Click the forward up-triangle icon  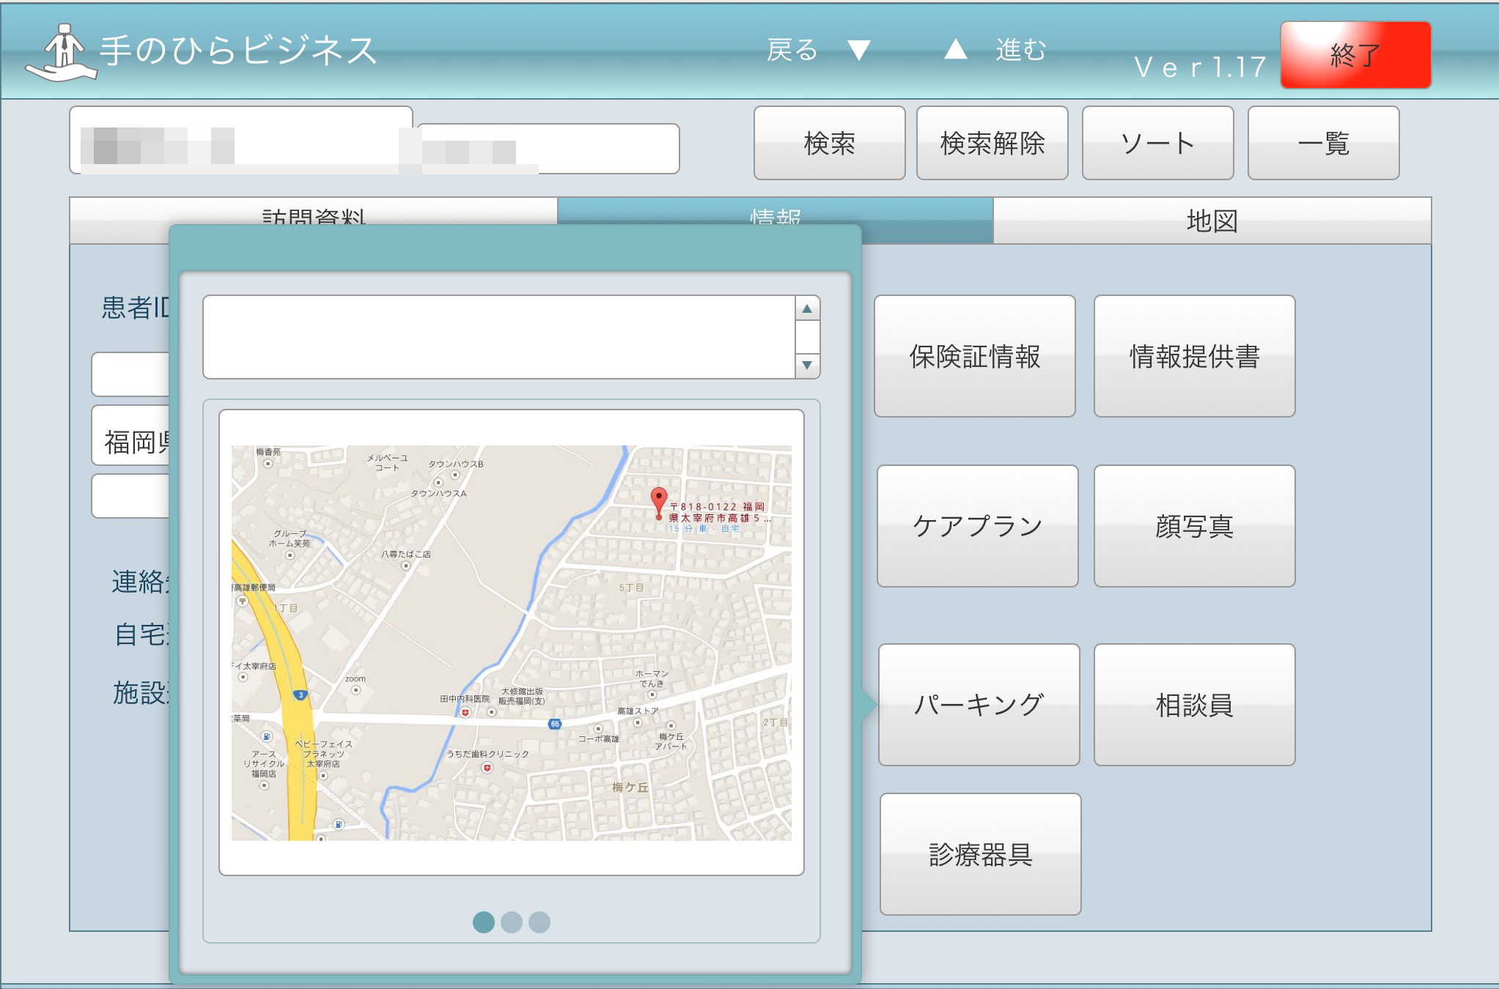(955, 49)
